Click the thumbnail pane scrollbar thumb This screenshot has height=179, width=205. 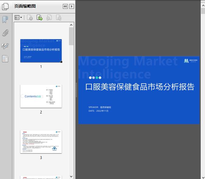71,36
